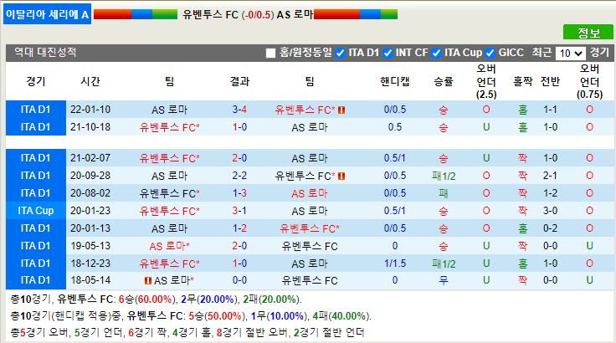The width and height of the screenshot is (616, 343).
Task: Open the 2-2 result of 20-09-28 match
Action: click(239, 176)
